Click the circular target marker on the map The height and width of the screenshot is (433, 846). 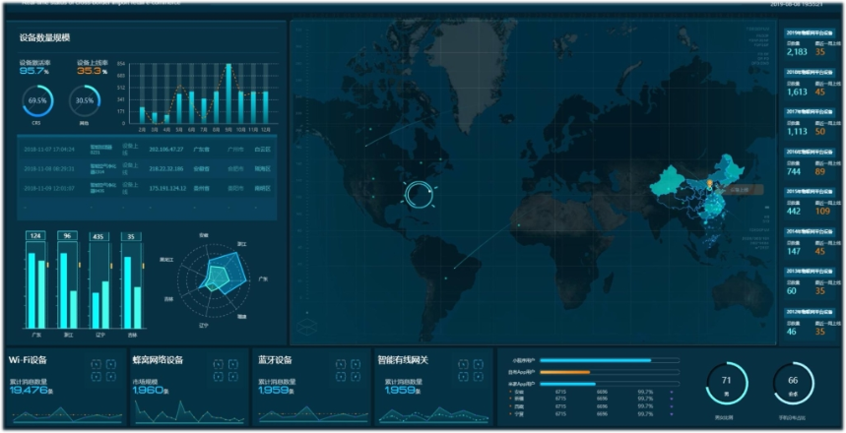pyautogui.click(x=419, y=193)
